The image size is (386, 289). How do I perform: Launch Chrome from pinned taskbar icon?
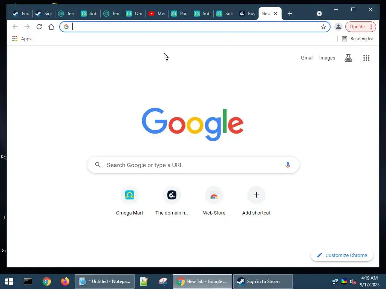(x=46, y=281)
